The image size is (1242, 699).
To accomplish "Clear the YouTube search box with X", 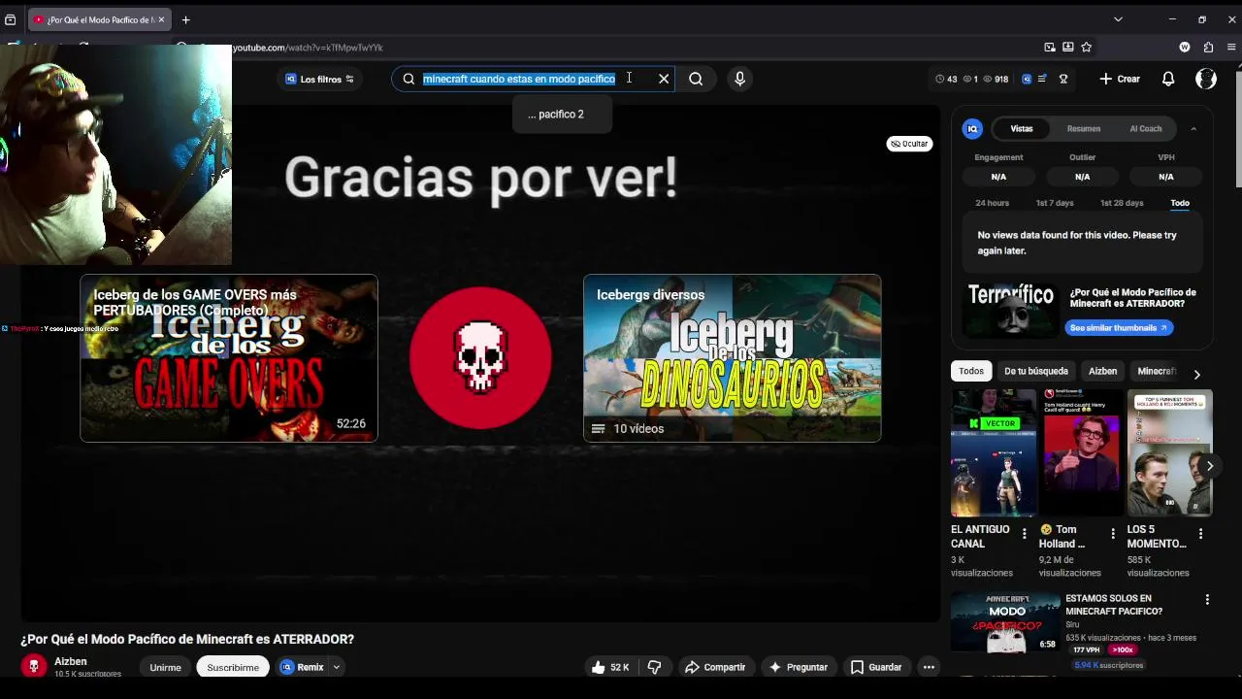I will [x=664, y=79].
